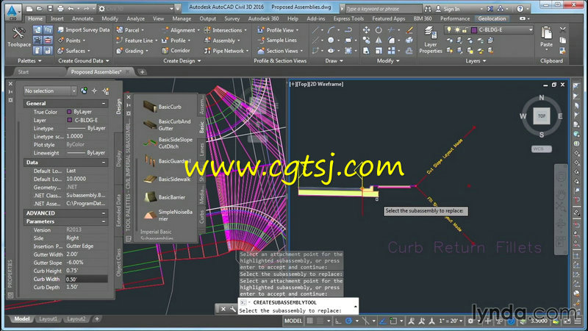The image size is (588, 331).
Task: Click the Sample Lines button
Action: 277,40
